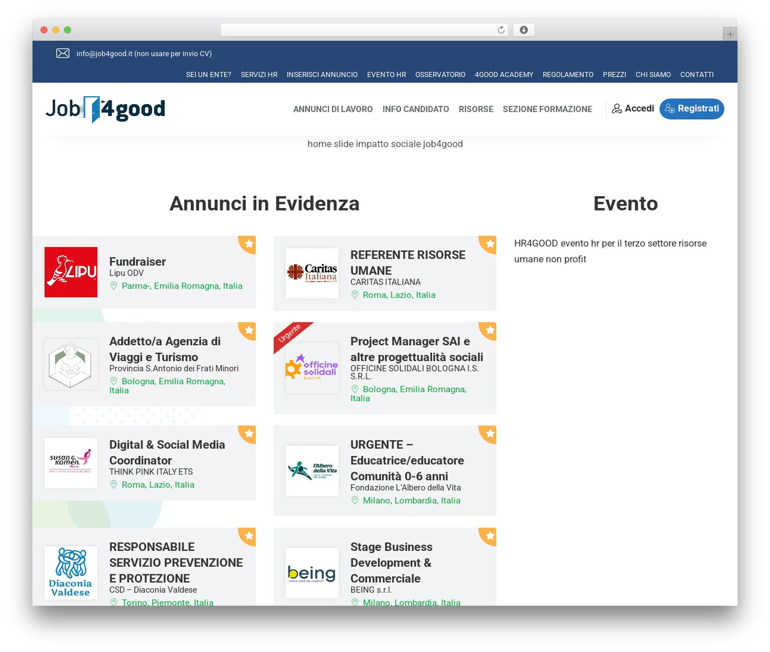Click the LIPU logo thumbnail
The height and width of the screenshot is (652, 770).
tap(71, 272)
